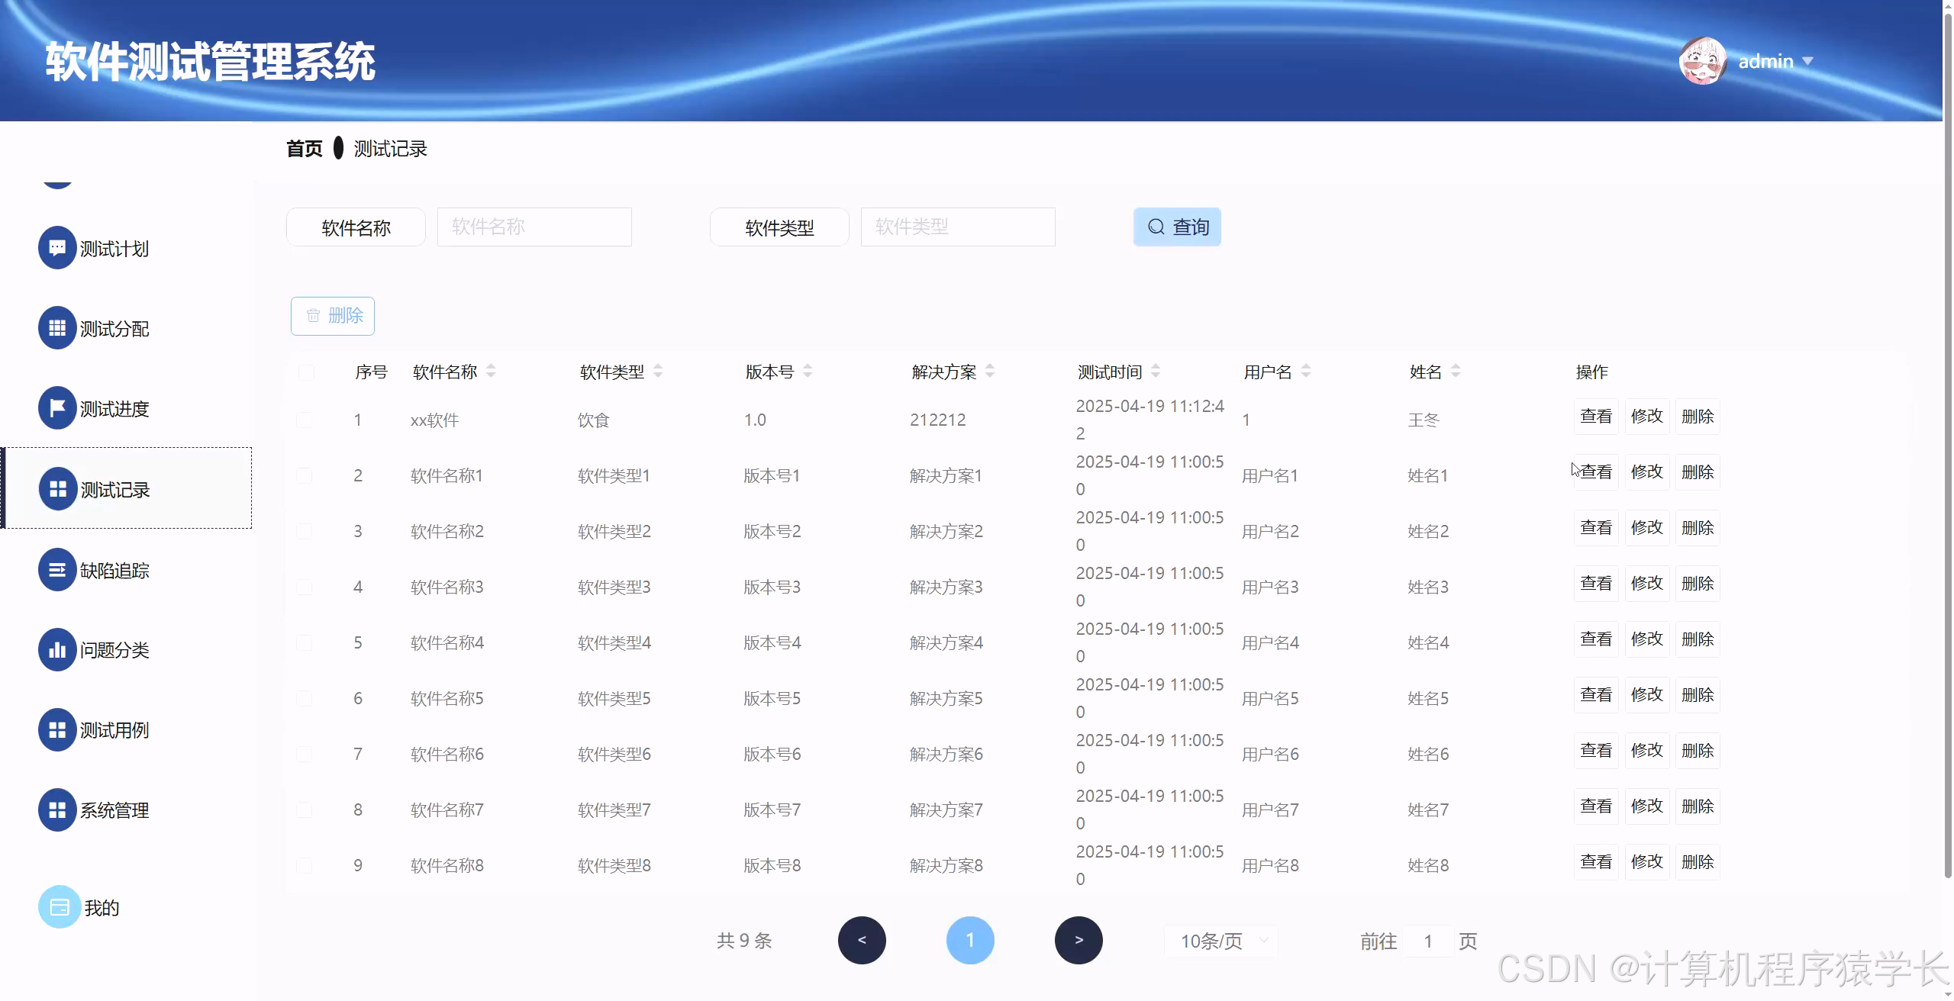This screenshot has height=1001, width=1954.
Task: Check the box for row 软件名称6
Action: tap(304, 754)
